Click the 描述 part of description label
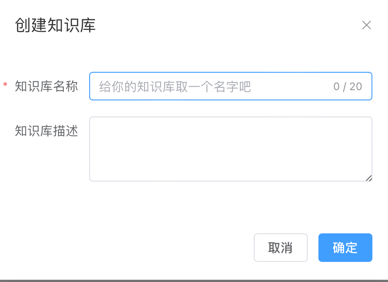The width and height of the screenshot is (388, 282). click(x=66, y=131)
